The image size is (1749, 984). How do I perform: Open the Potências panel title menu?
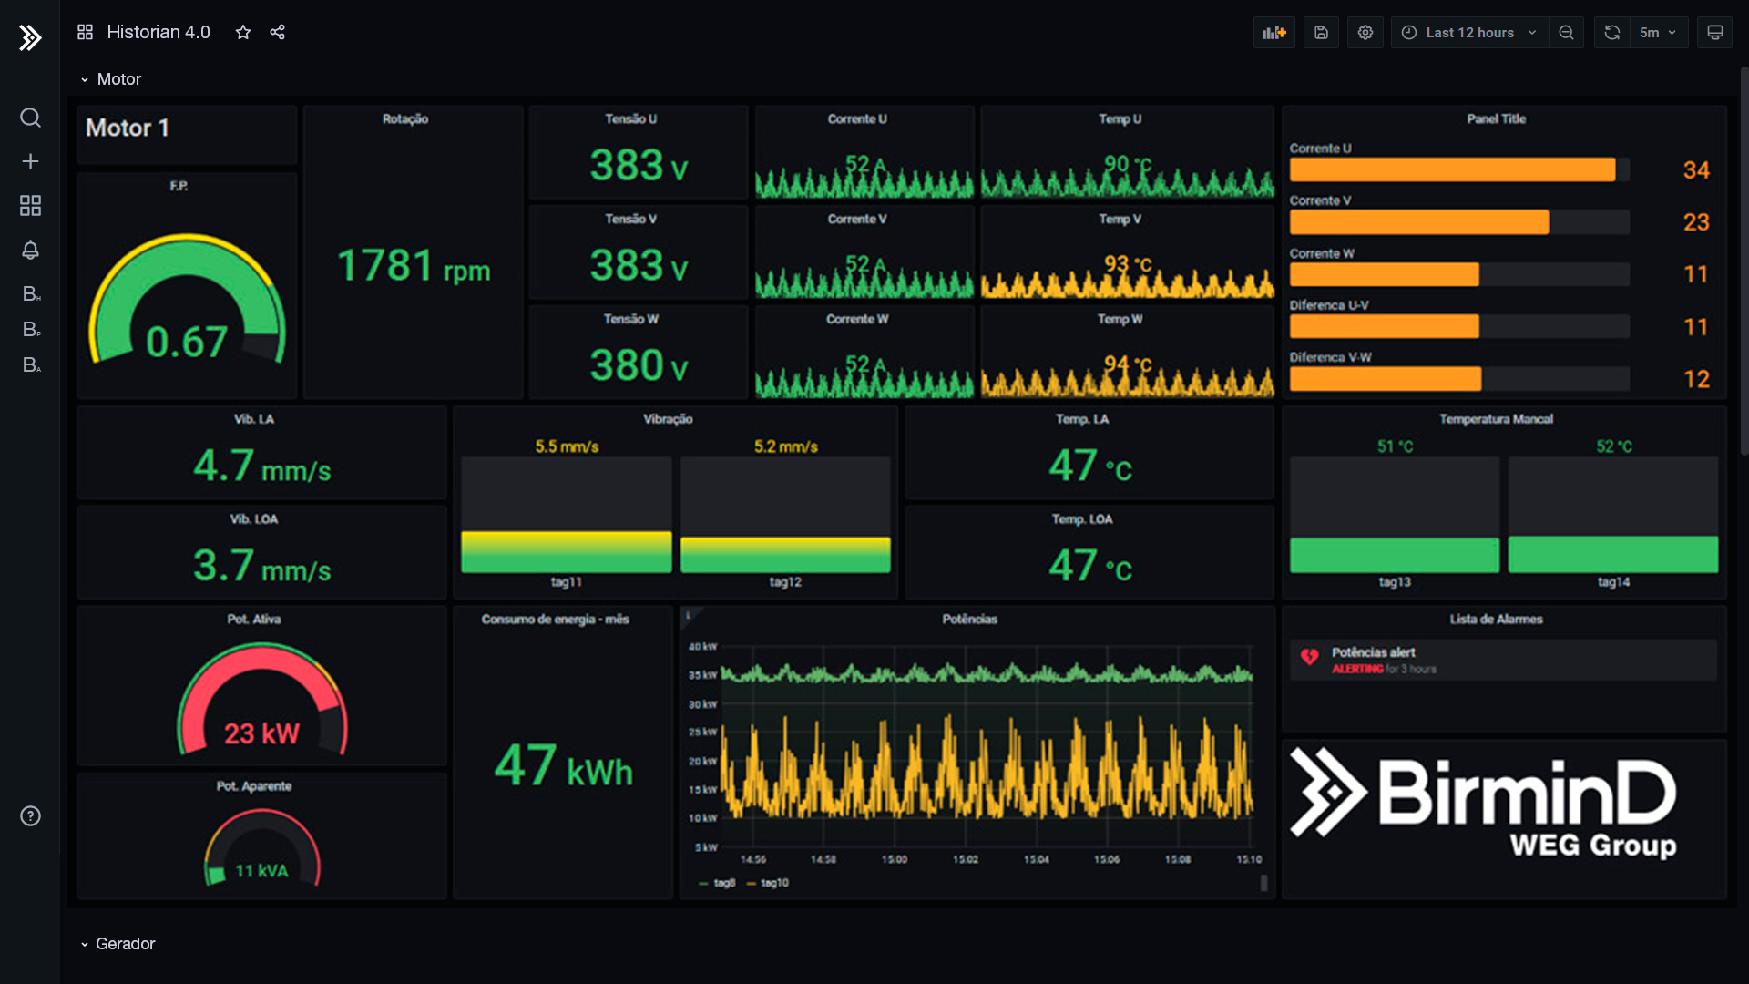(969, 619)
